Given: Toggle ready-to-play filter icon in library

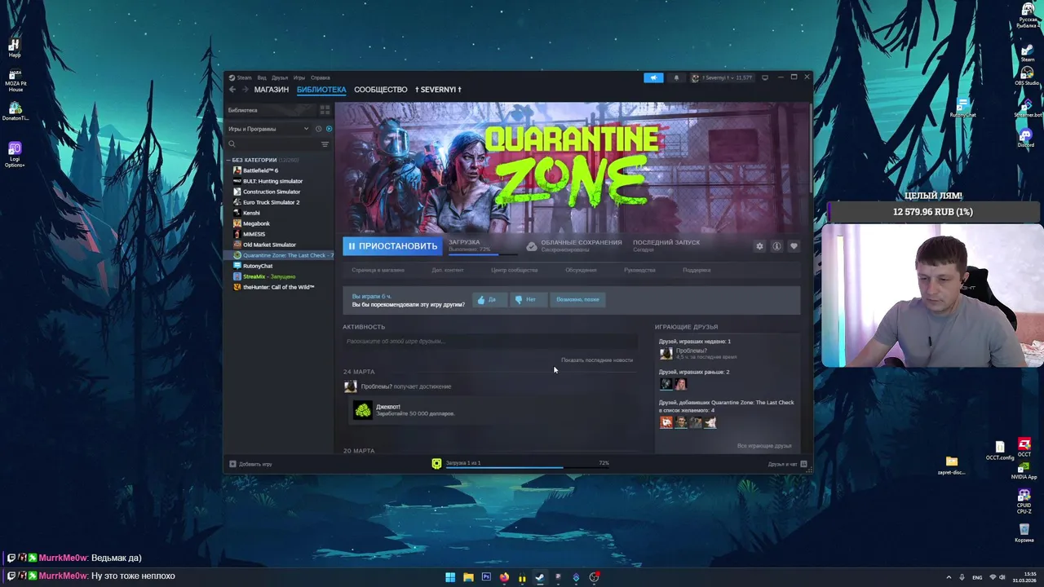Looking at the screenshot, I should [x=329, y=129].
